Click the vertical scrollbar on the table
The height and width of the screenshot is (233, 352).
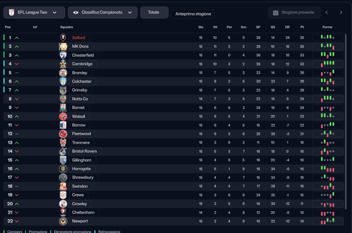click(345, 120)
